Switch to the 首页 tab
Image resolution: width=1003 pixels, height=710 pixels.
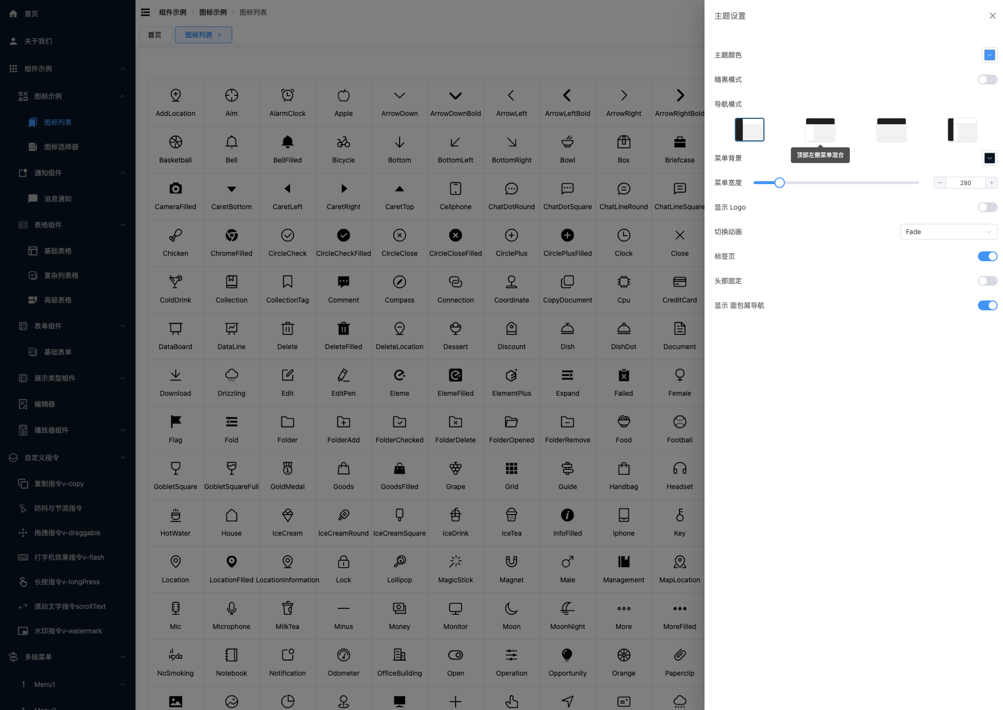[155, 35]
